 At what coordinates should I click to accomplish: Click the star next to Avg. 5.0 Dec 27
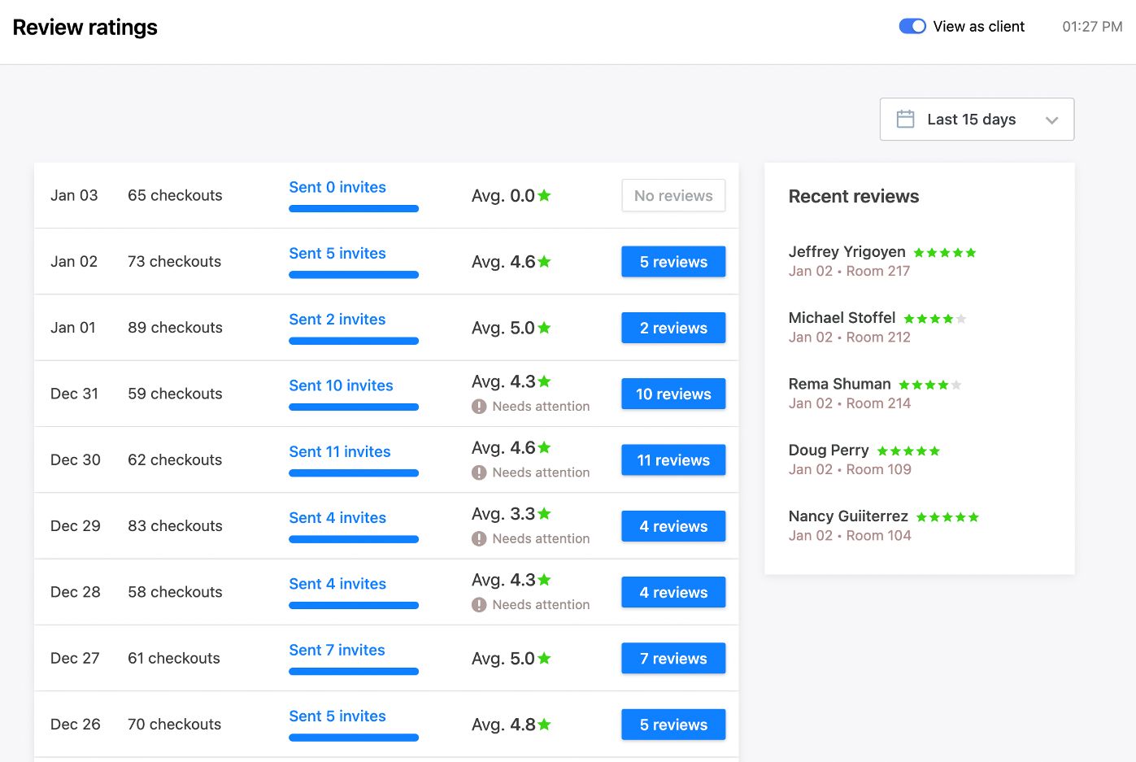tap(544, 658)
